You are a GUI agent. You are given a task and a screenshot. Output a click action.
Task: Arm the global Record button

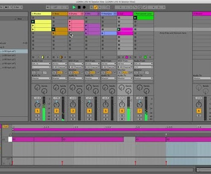[84, 7]
